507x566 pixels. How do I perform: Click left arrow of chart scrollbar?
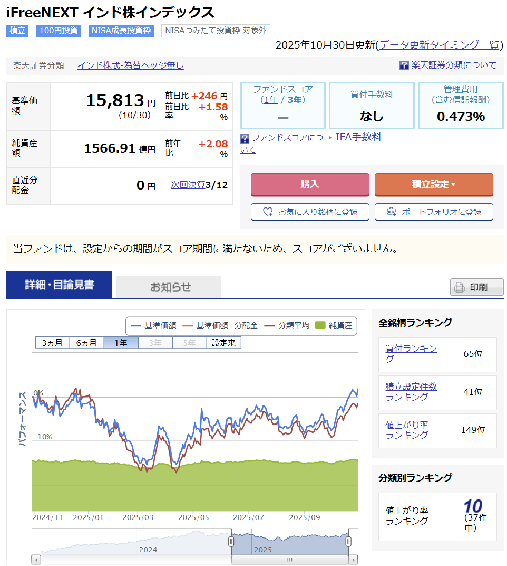tap(36, 560)
